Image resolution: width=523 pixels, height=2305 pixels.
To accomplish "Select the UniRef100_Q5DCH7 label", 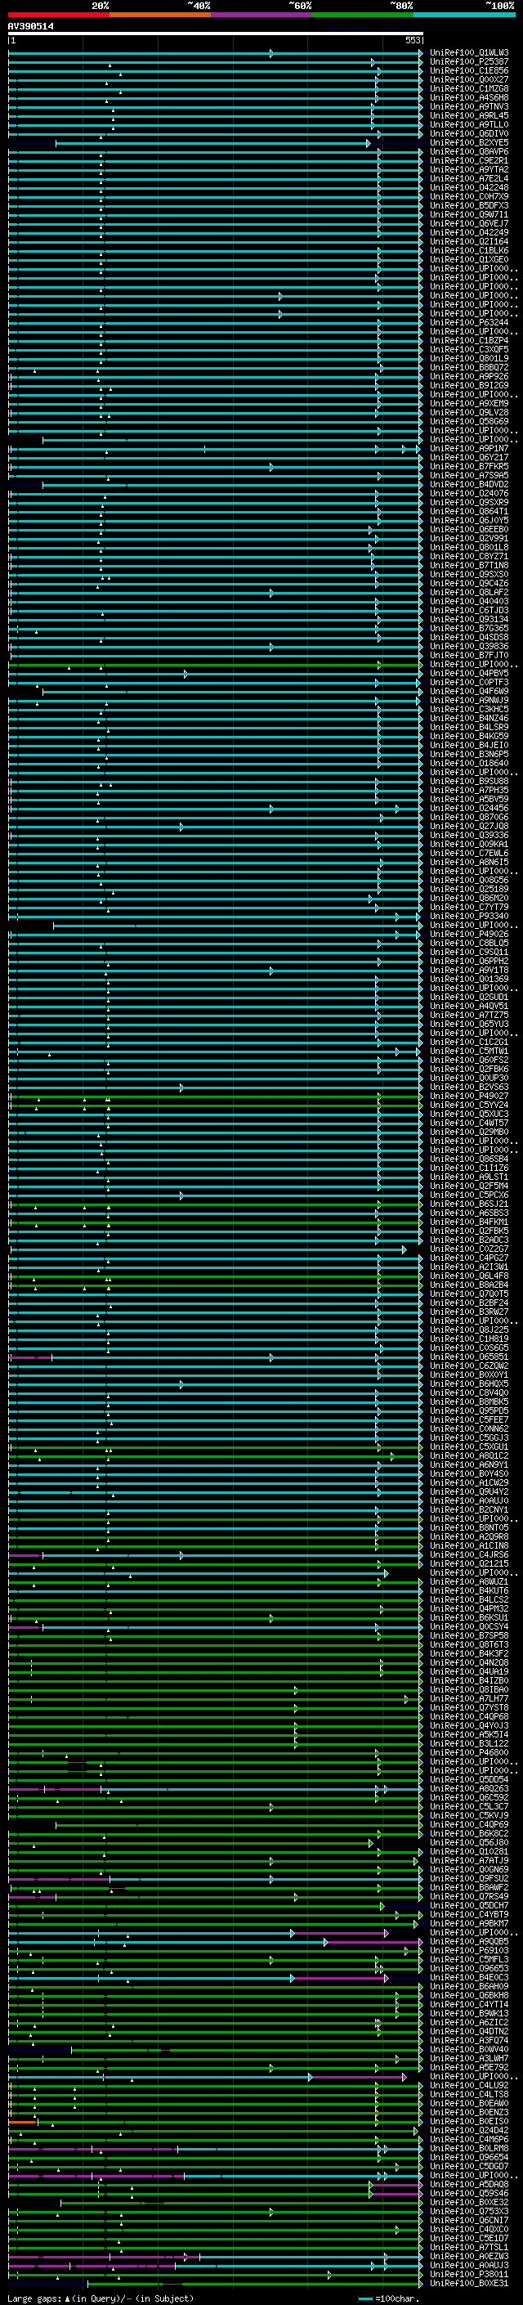I will point(469,1905).
